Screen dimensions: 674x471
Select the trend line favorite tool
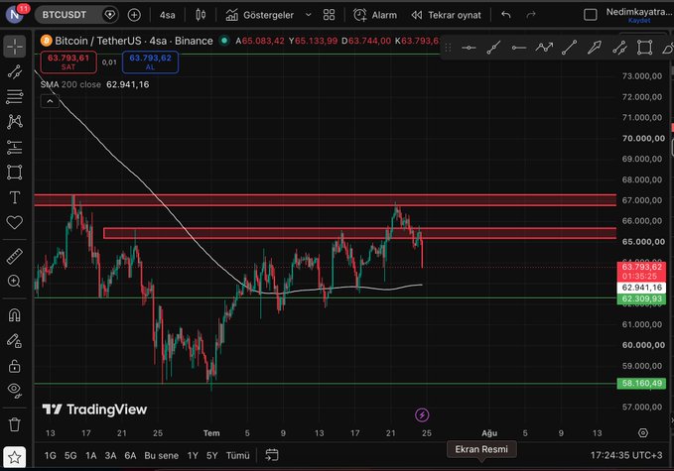(569, 48)
